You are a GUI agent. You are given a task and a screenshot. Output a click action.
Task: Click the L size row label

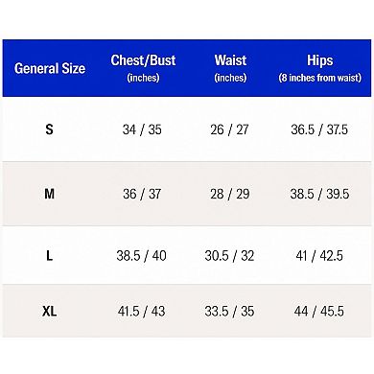coord(49,256)
